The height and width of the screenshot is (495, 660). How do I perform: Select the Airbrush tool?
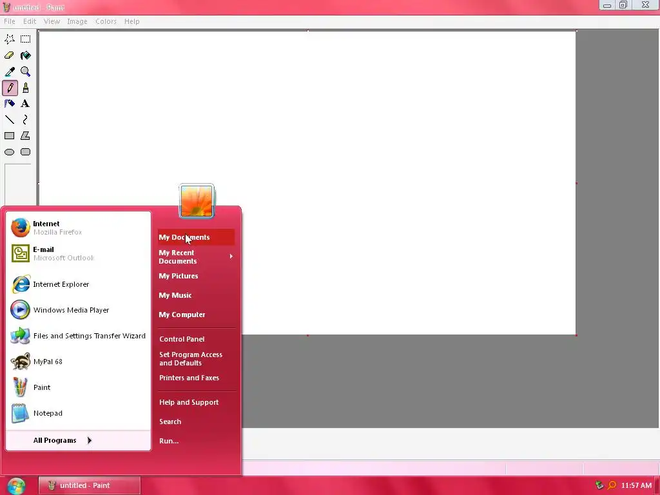coord(9,104)
